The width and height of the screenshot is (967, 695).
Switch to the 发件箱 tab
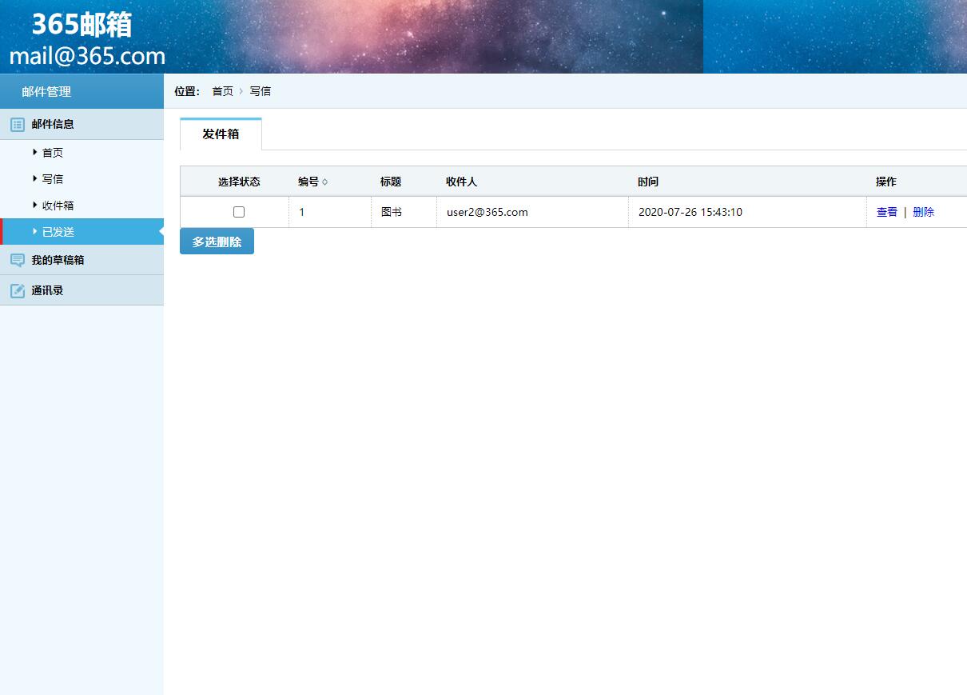point(221,134)
